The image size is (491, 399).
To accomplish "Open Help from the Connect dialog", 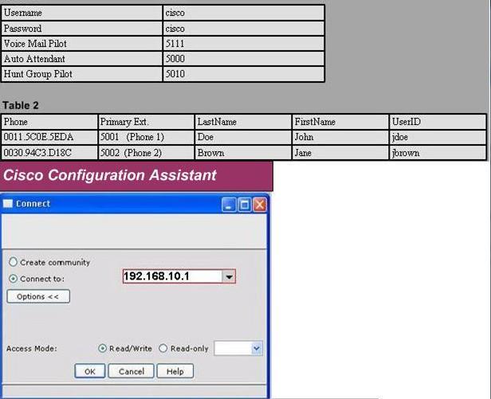I will click(x=175, y=371).
